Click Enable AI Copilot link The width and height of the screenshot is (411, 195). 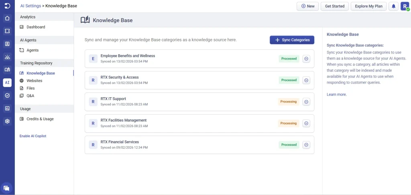[x=33, y=136]
